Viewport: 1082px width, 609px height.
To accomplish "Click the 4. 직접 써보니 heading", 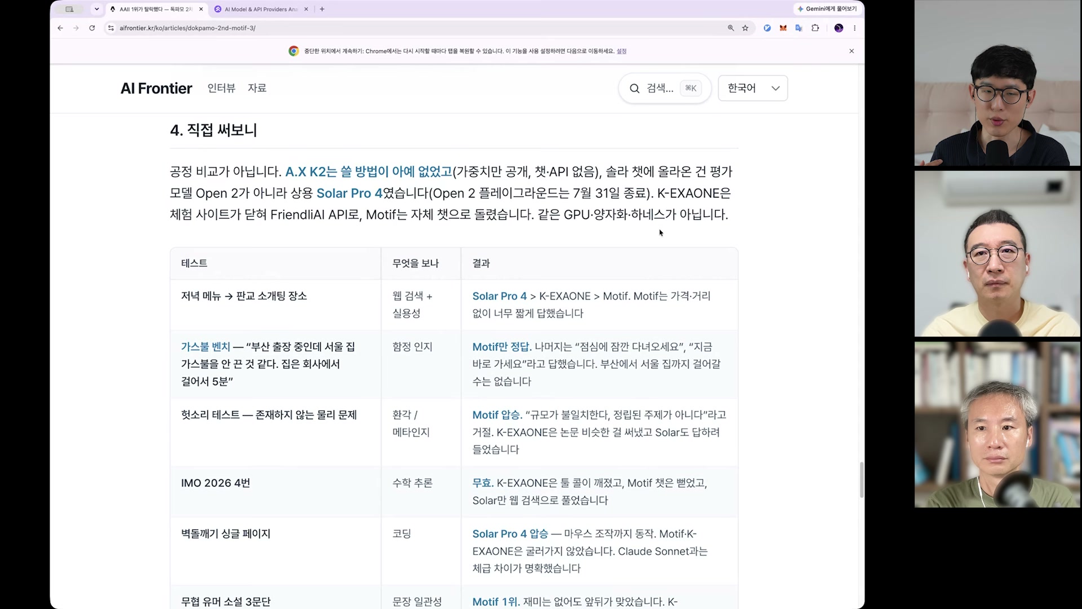I will tap(214, 130).
